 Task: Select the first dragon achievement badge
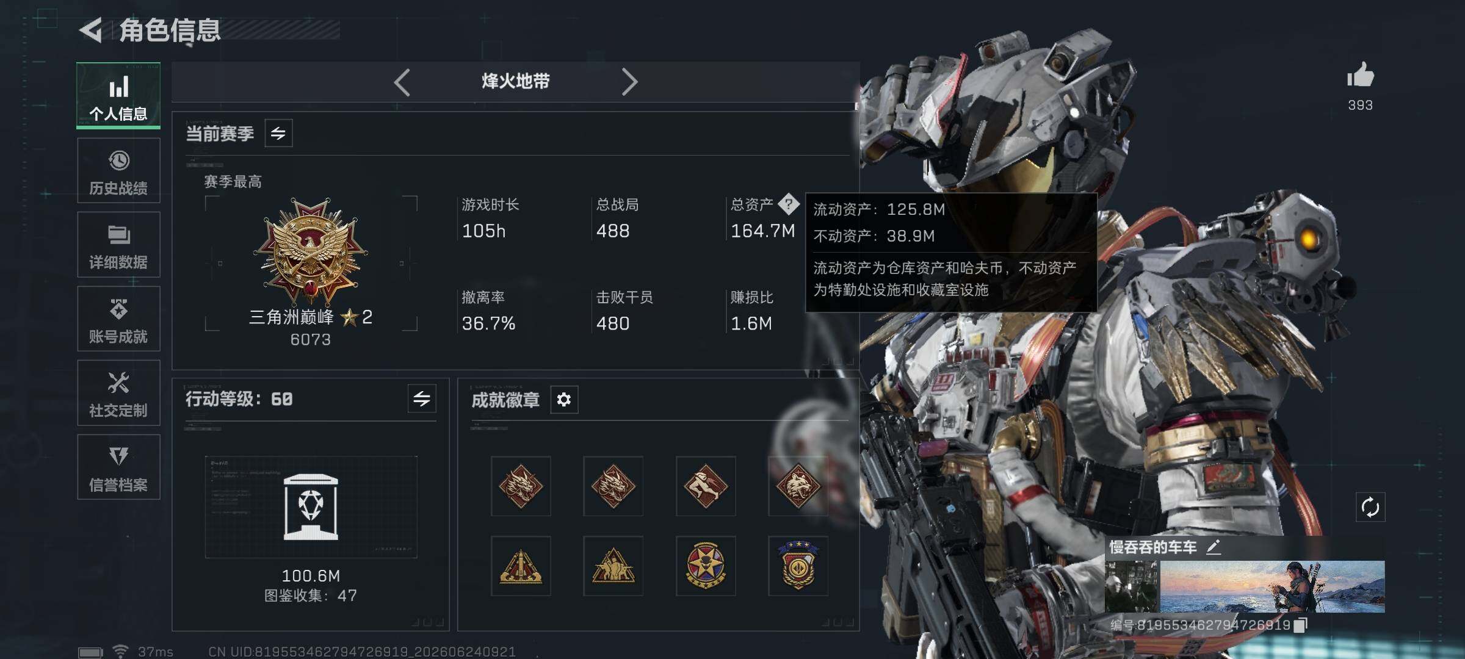click(521, 486)
